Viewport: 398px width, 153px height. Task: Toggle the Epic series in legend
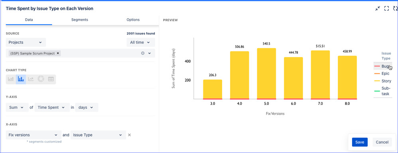pos(383,74)
